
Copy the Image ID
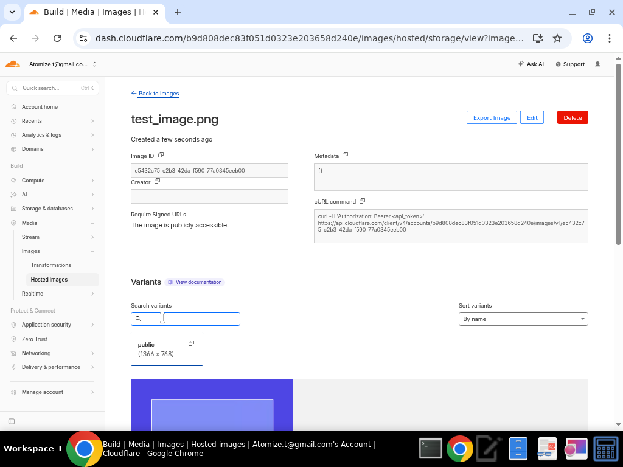click(x=160, y=155)
